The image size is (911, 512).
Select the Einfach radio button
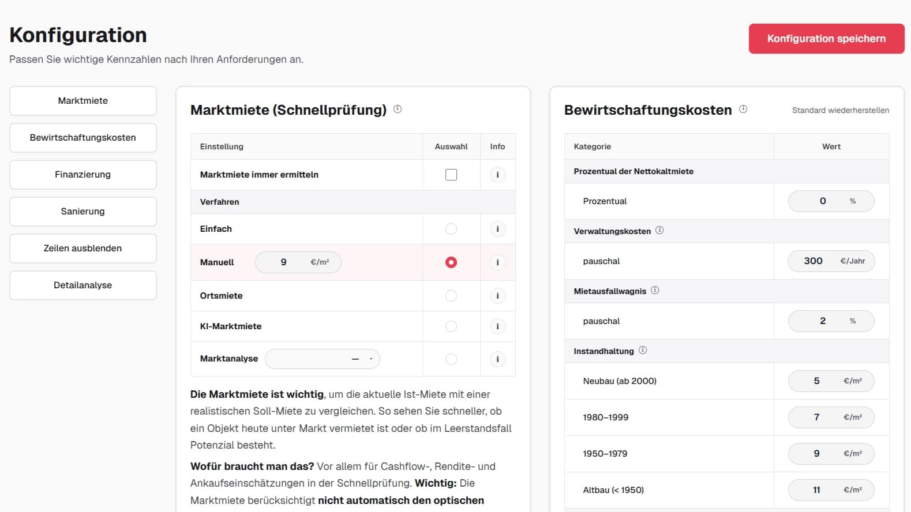[x=451, y=229]
